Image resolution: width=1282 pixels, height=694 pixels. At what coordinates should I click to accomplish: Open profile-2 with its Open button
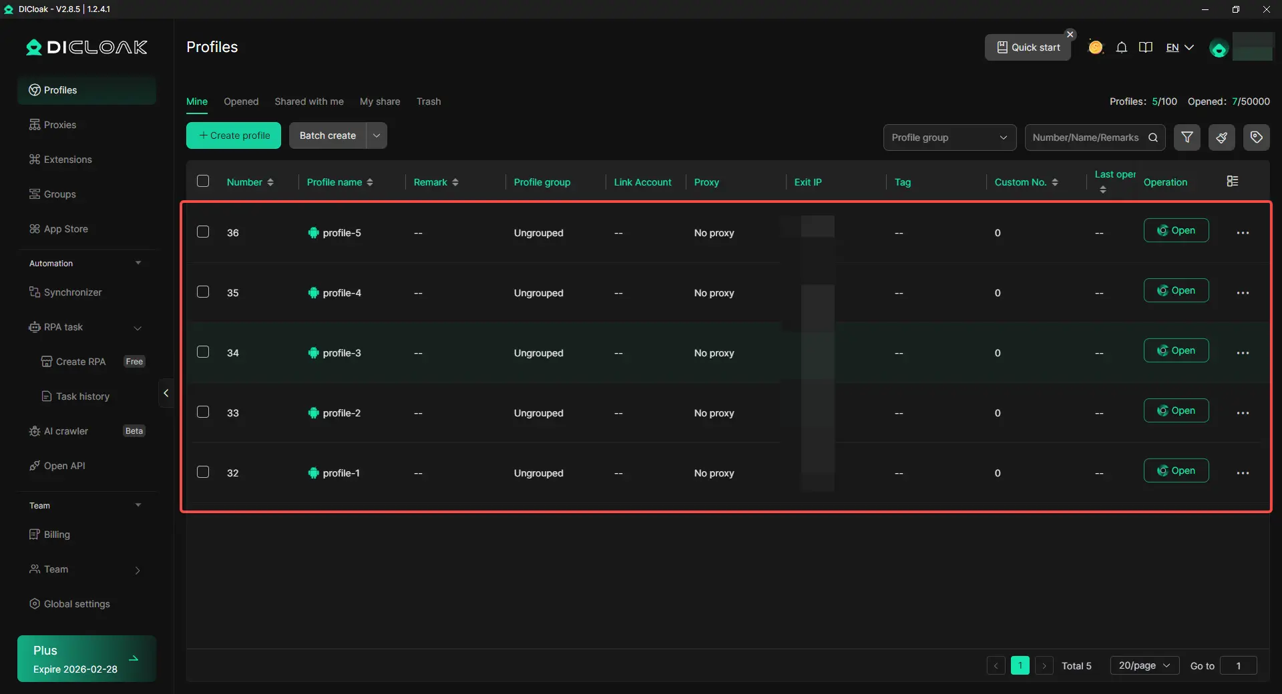click(x=1176, y=410)
